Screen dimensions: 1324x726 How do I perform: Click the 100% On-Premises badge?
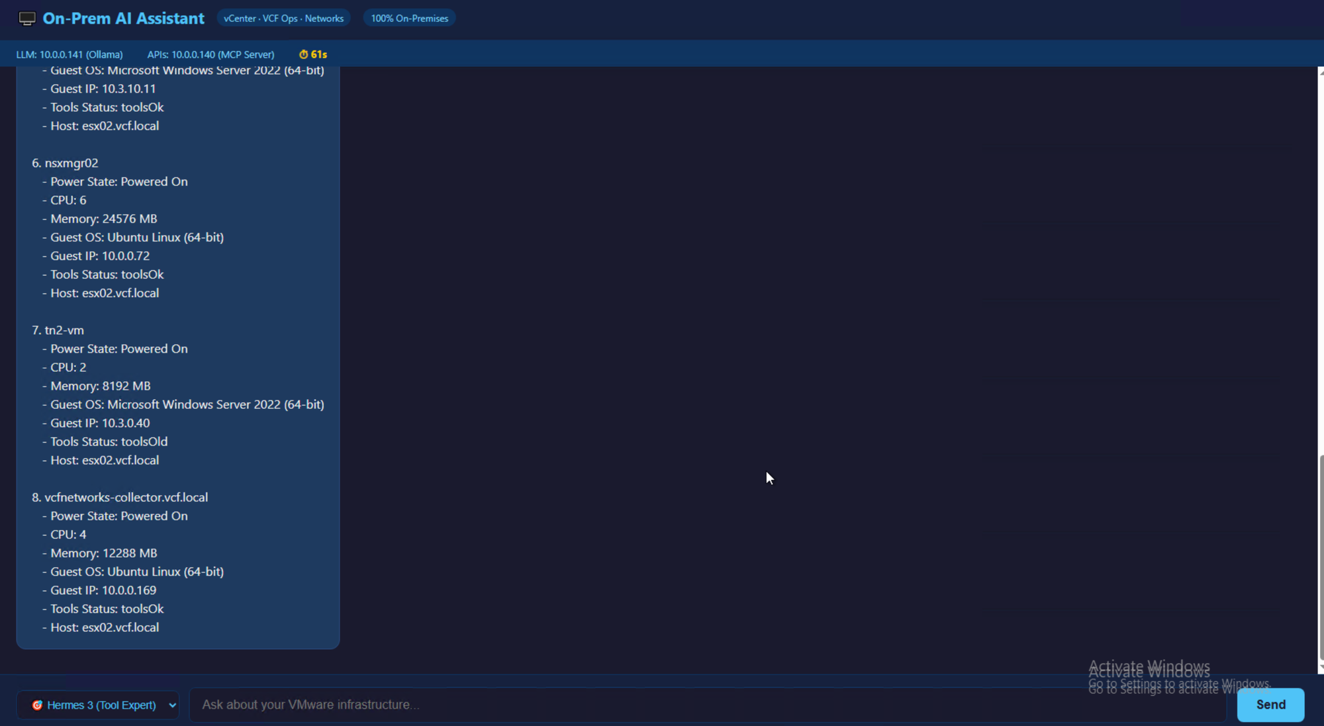point(409,19)
